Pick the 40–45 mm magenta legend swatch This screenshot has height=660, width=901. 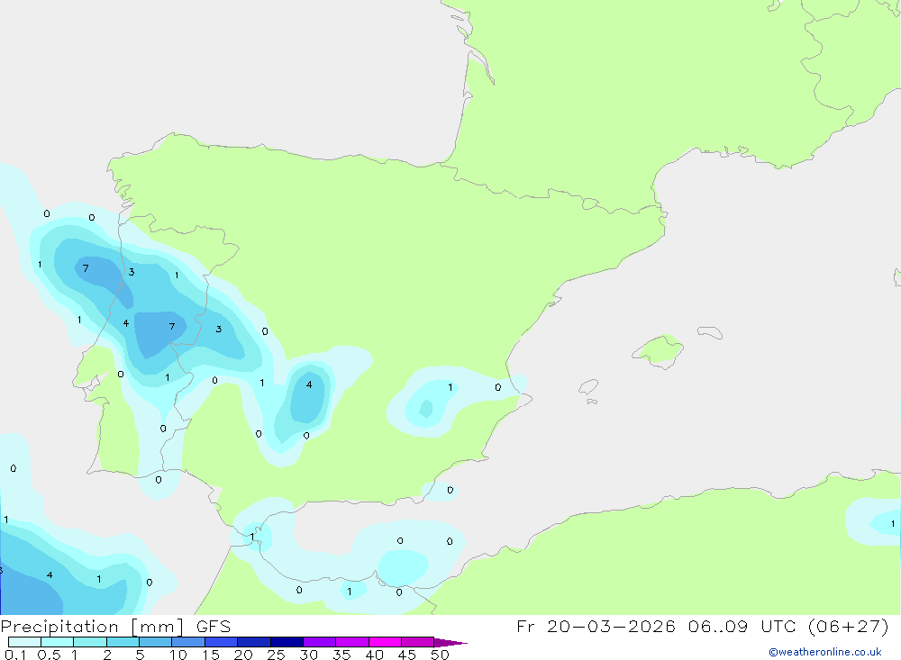tap(385, 642)
